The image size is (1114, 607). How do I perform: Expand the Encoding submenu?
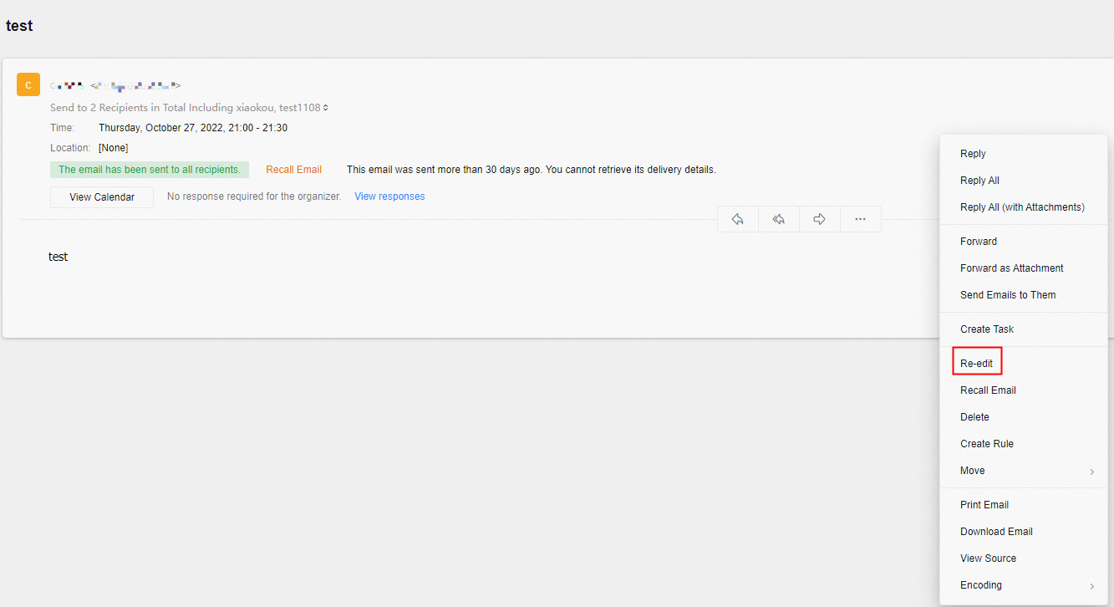980,584
